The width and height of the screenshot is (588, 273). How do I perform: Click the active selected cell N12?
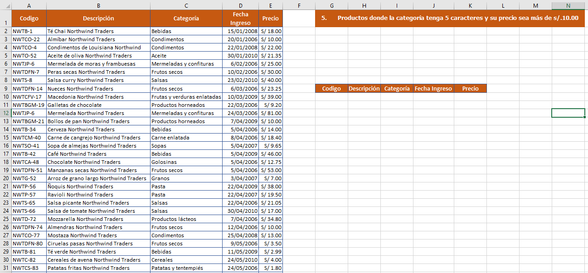point(568,113)
